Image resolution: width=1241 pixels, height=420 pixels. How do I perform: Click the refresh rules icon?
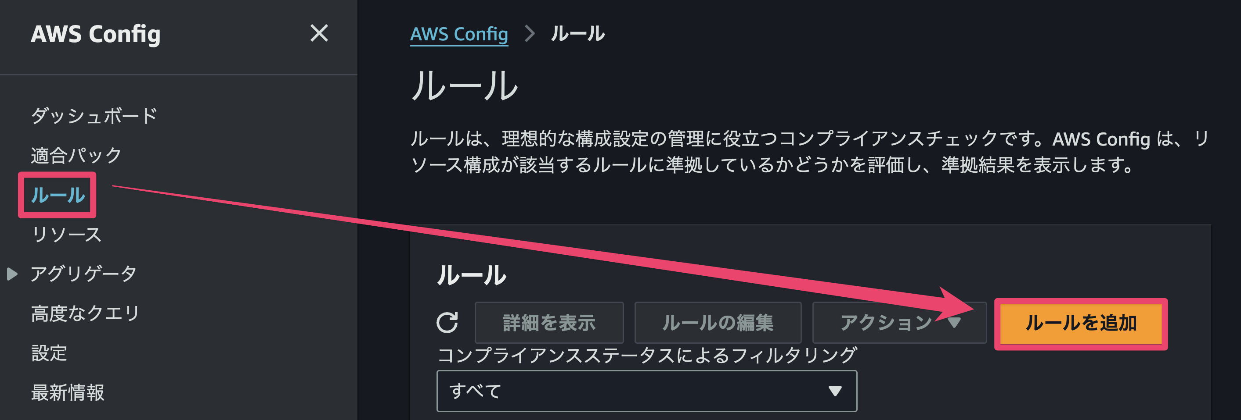[x=447, y=322]
